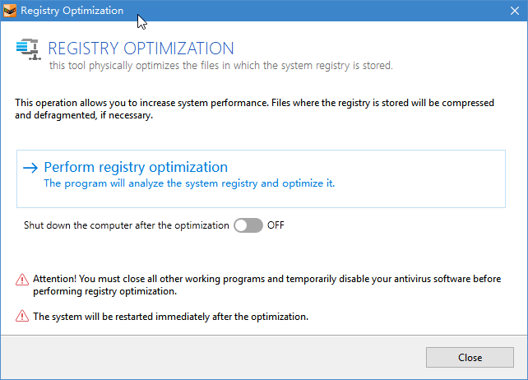
Task: Click the arrow icon beside Perform registry optimization
Action: pos(30,168)
